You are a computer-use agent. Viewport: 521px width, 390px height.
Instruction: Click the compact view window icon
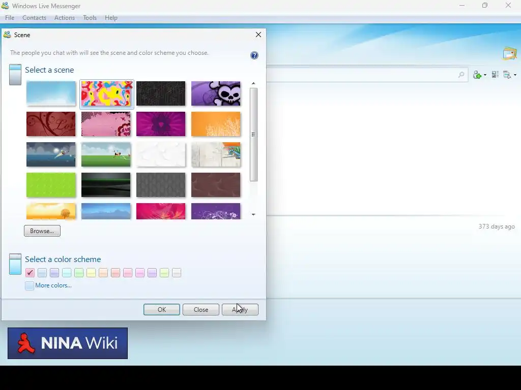(507, 75)
